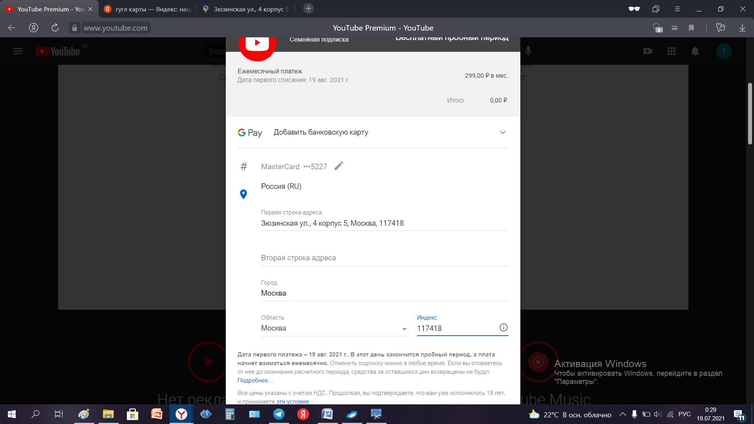Open Windows taskbar search

pyautogui.click(x=35, y=414)
